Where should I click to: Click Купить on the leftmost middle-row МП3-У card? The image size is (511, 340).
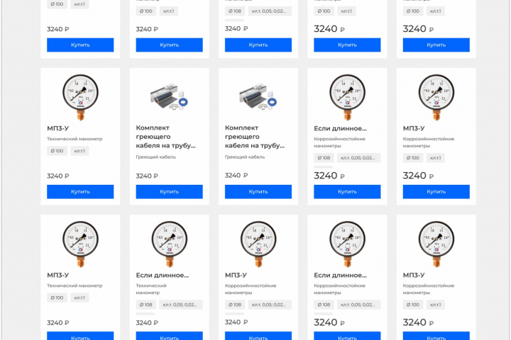click(x=80, y=192)
